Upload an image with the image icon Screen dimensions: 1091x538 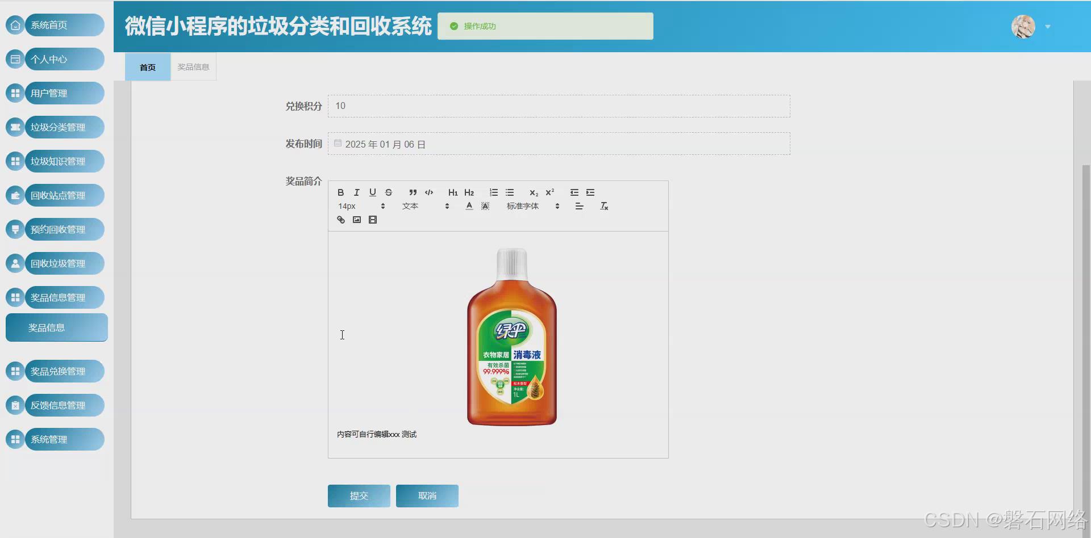[356, 220]
